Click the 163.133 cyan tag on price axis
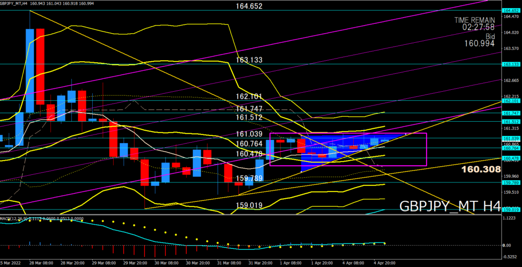The height and width of the screenshot is (267, 522). click(510, 64)
